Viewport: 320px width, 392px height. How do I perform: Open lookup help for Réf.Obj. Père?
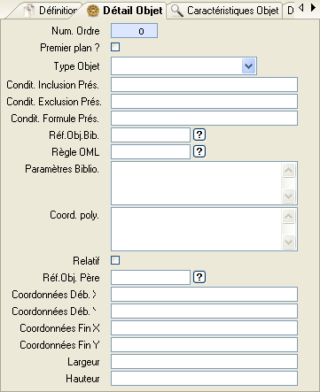pos(199,277)
